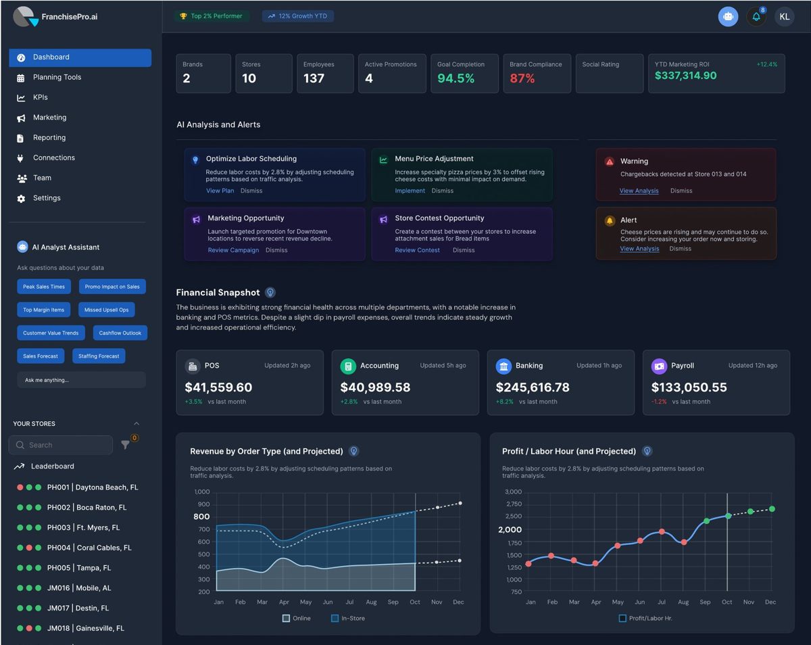The height and width of the screenshot is (645, 811).
Task: Click the Marketing Opportunity megaphone icon
Action: click(x=196, y=219)
